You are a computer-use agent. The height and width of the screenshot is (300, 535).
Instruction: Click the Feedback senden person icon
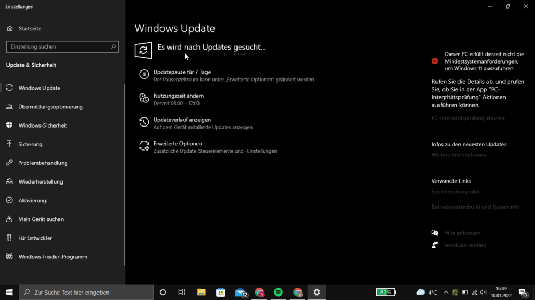click(x=434, y=245)
